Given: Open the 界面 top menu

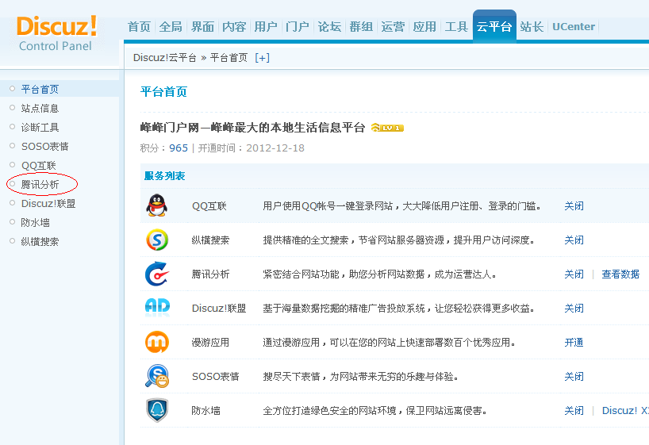Looking at the screenshot, I should (202, 27).
